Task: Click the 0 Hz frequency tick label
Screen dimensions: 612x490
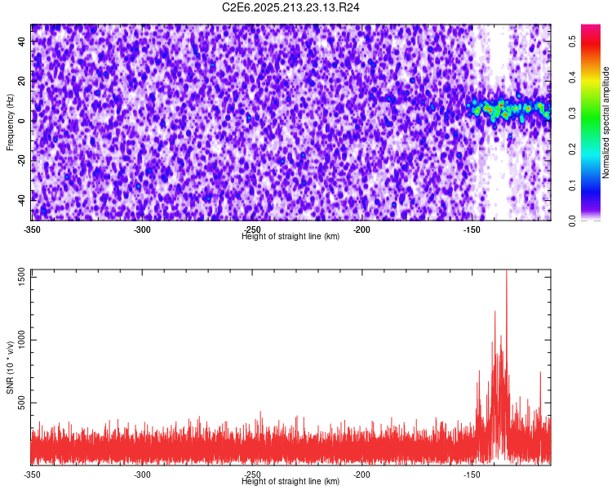Action: (22, 121)
